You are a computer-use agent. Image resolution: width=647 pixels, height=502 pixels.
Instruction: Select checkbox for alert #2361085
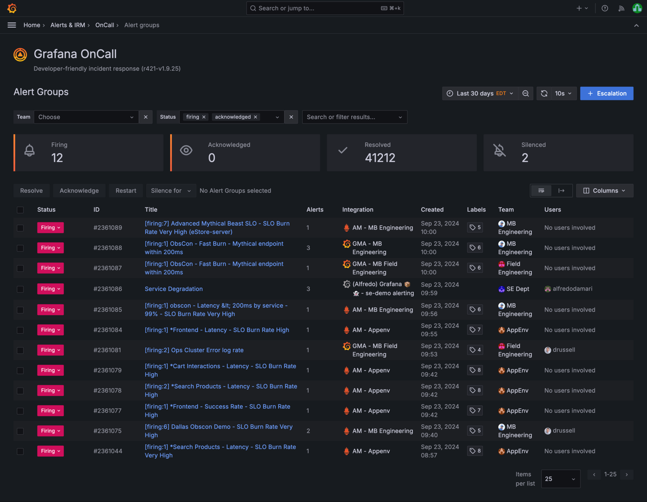coord(20,310)
